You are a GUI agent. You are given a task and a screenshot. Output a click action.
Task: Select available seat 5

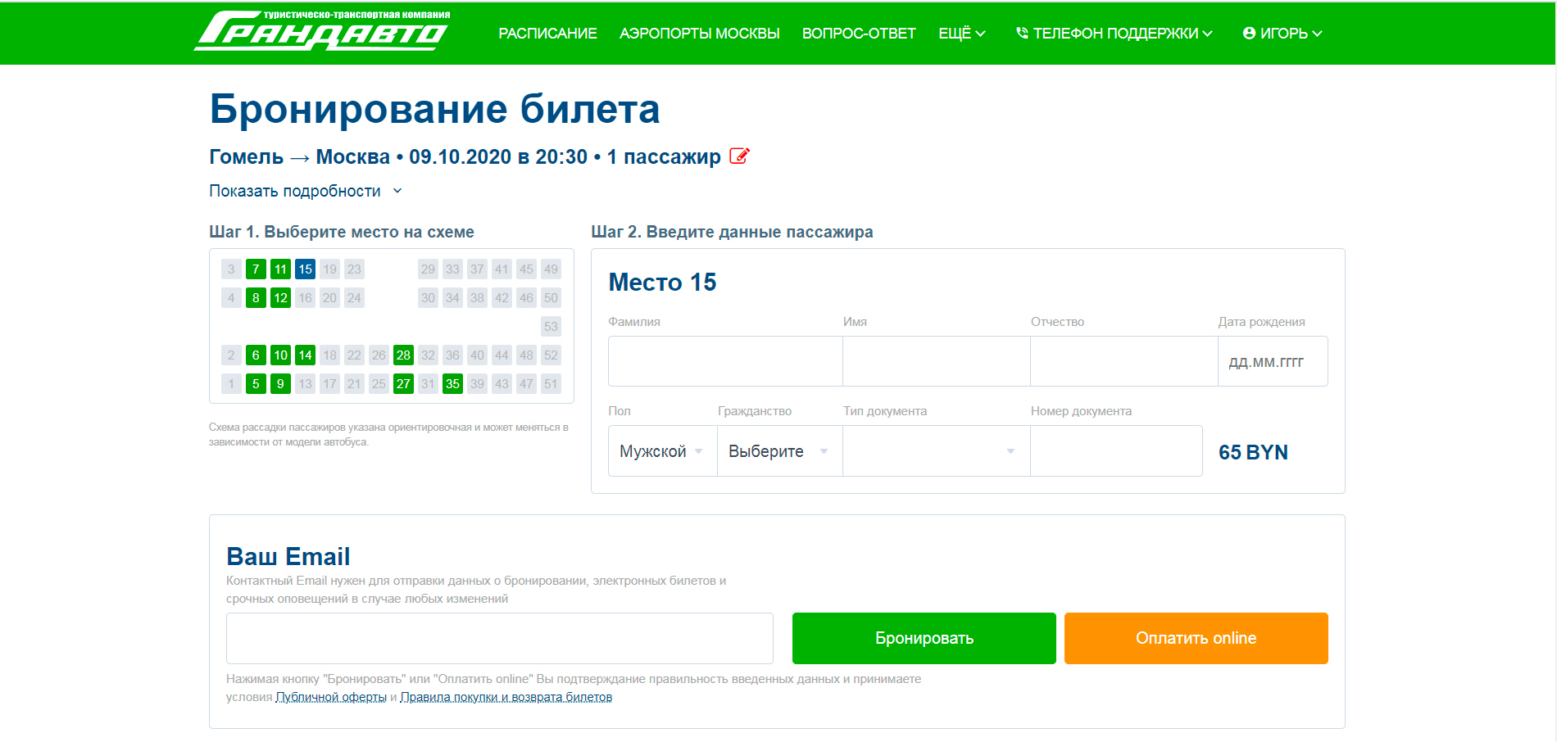256,384
